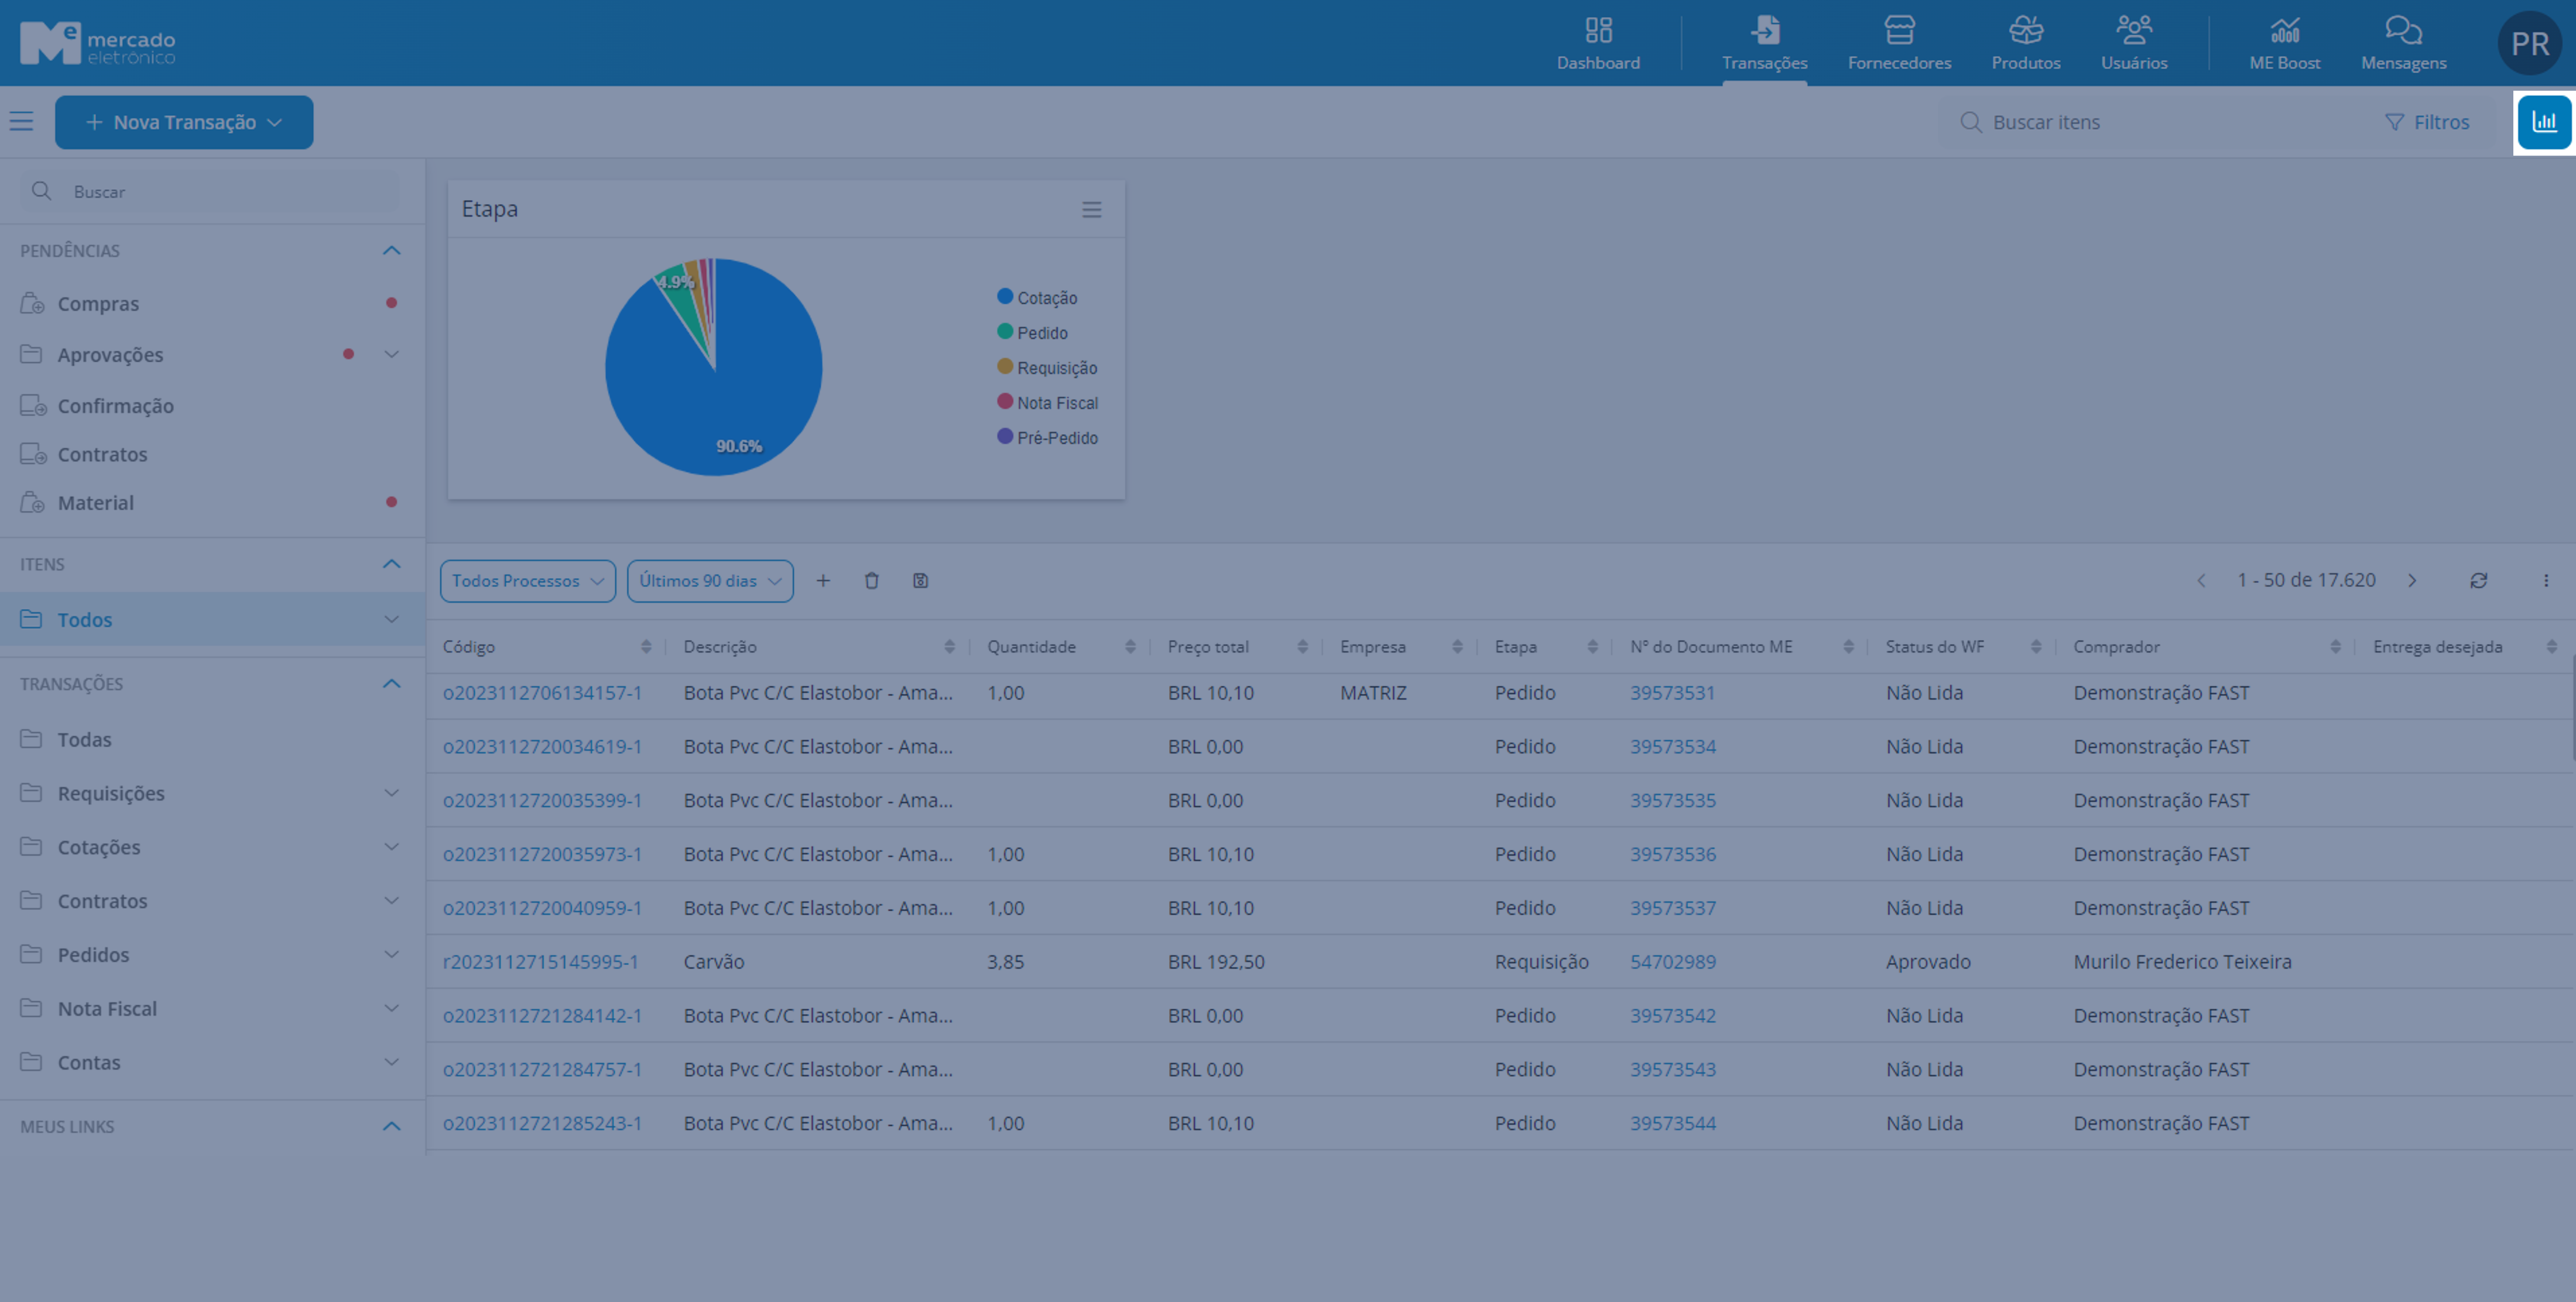Open code o2023112706134157-1
This screenshot has width=2576, height=1302.
542,692
